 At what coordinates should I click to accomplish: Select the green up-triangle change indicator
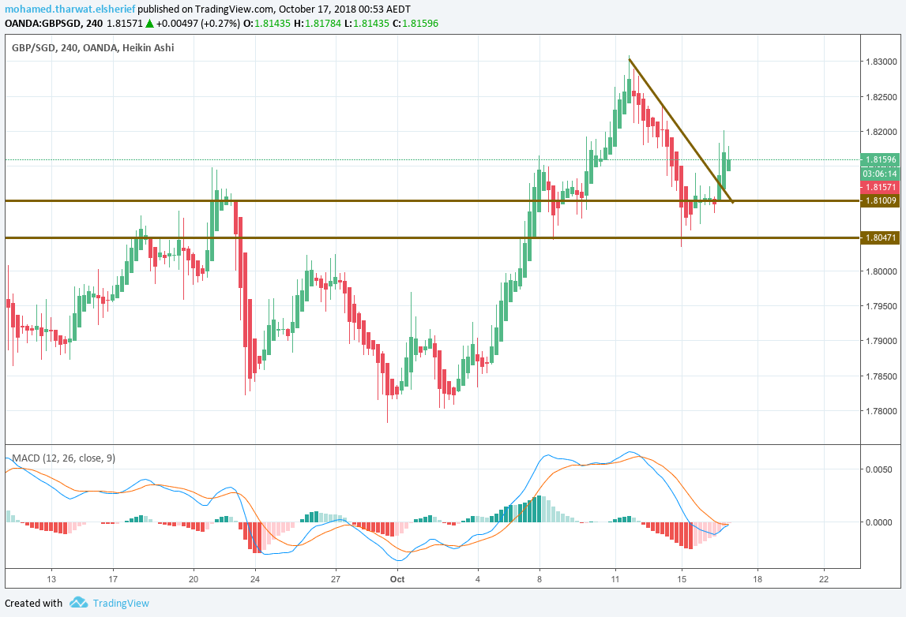point(149,24)
